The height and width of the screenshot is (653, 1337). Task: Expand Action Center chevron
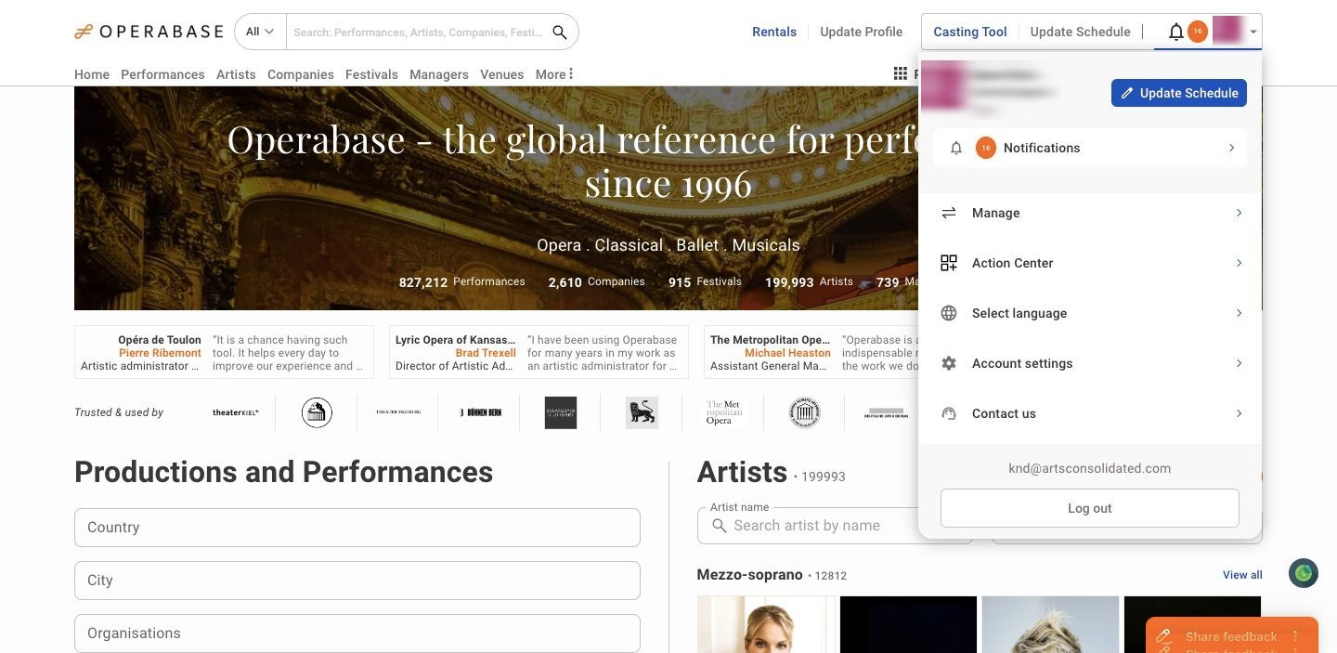1239,263
